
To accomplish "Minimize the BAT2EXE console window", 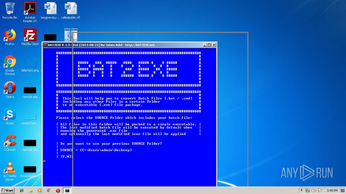I will coord(205,45).
